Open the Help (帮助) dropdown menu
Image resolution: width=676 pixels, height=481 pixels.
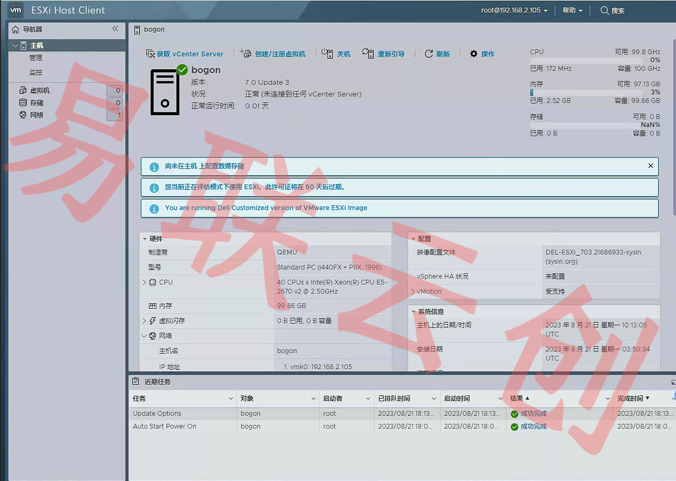pyautogui.click(x=572, y=10)
